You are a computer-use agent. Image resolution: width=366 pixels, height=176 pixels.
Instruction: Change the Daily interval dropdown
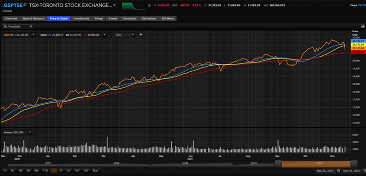pyautogui.click(x=125, y=35)
